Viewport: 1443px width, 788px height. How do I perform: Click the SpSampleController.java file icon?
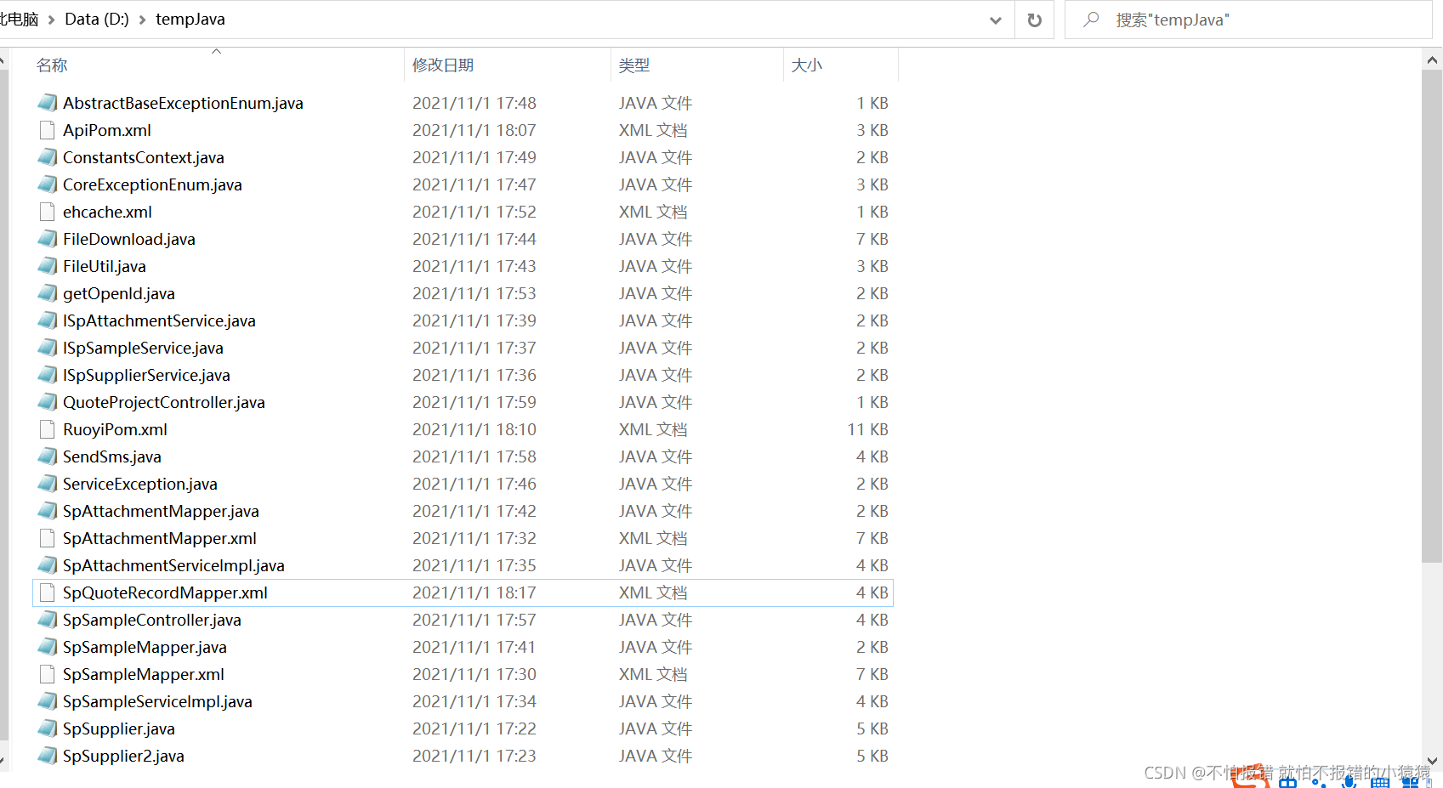point(48,620)
